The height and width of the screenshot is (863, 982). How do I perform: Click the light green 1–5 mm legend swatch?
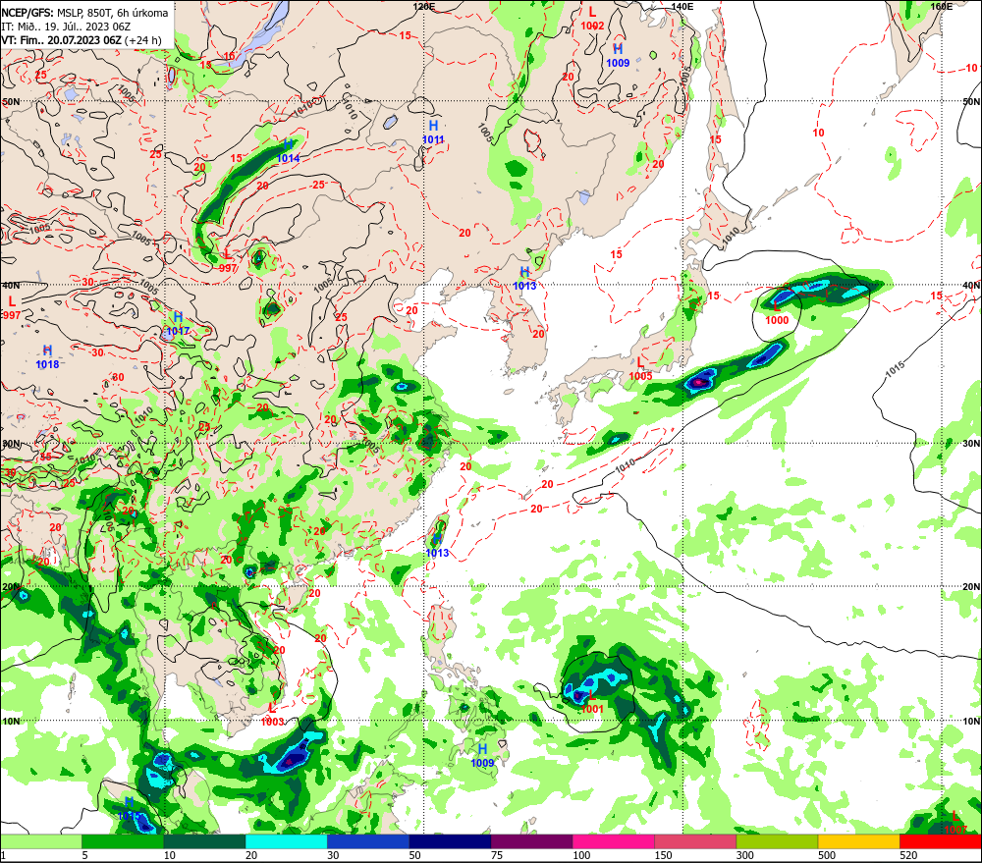40,841
